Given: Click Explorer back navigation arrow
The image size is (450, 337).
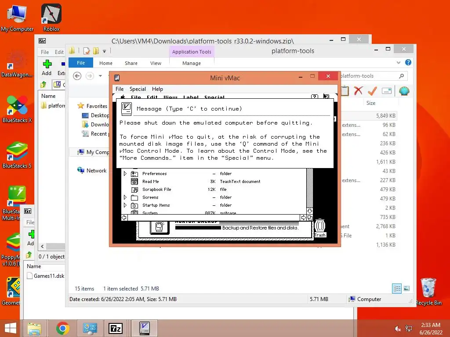Looking at the screenshot, I should 77,76.
